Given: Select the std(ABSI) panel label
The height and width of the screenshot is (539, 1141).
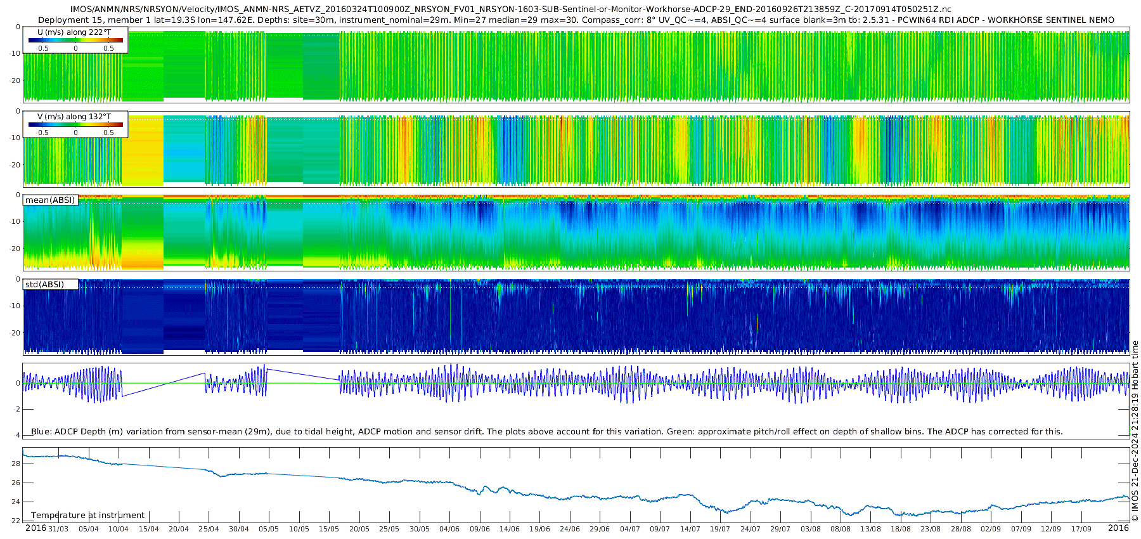Looking at the screenshot, I should (x=44, y=285).
